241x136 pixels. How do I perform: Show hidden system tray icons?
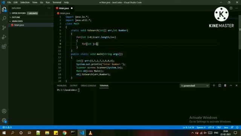[192, 133]
